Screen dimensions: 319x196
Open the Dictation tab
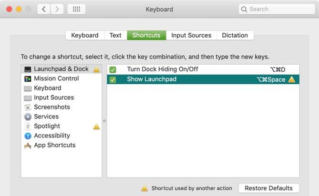(235, 35)
